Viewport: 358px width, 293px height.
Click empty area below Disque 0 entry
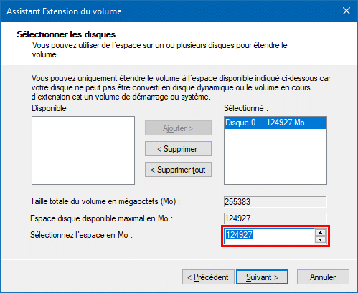point(275,156)
